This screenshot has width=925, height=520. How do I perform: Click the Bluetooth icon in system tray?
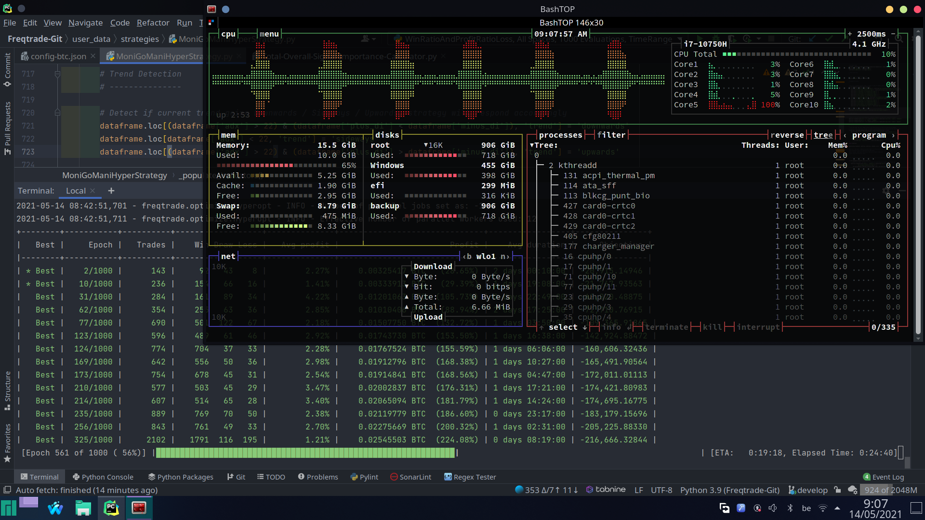tap(790, 508)
